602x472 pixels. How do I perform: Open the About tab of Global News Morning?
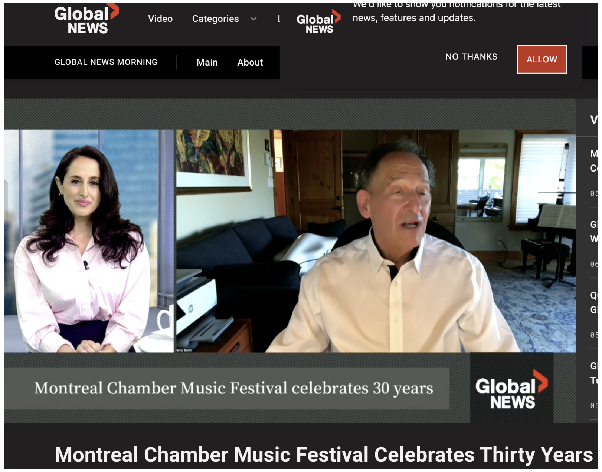[x=250, y=62]
